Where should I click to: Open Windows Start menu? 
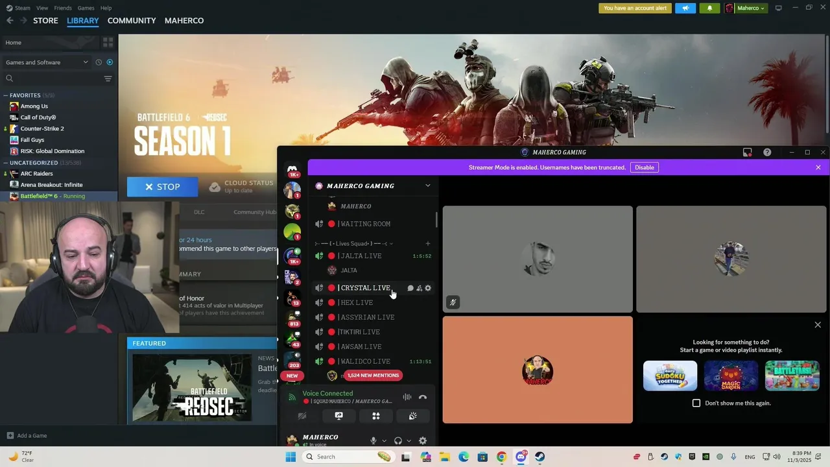tap(290, 457)
